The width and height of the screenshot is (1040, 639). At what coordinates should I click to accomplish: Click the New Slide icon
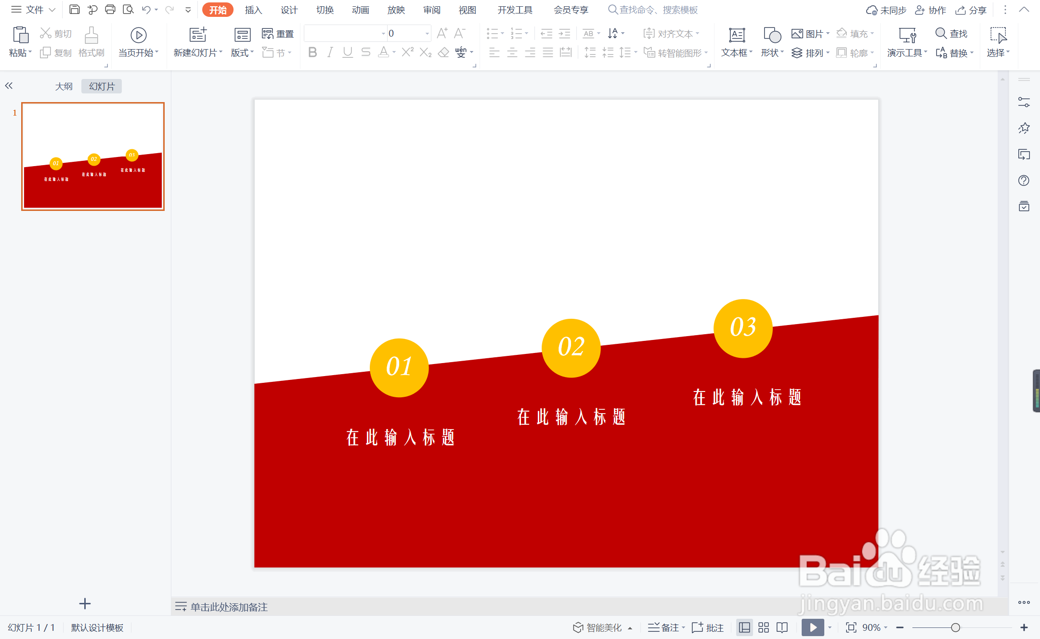[198, 35]
